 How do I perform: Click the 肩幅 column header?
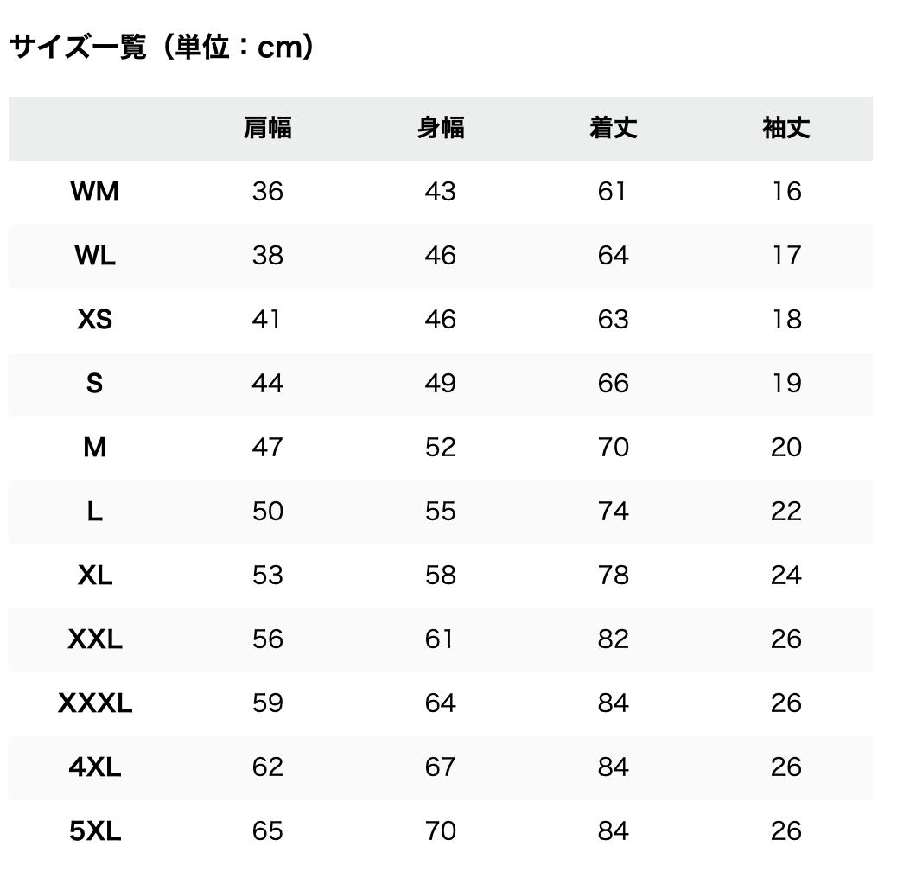click(x=268, y=128)
